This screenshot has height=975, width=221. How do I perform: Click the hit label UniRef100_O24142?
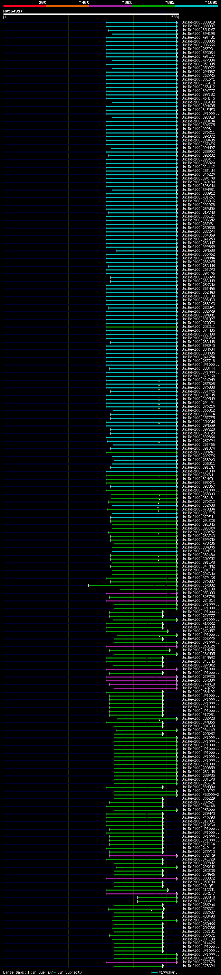coord(198,167)
